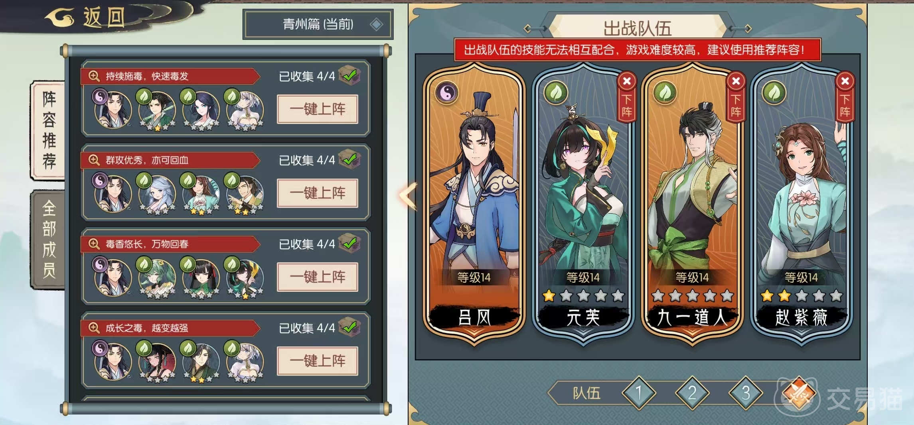914x425 pixels.
Task: Open the 青州篇 (当前) chapter dropdown
Action: pos(318,24)
